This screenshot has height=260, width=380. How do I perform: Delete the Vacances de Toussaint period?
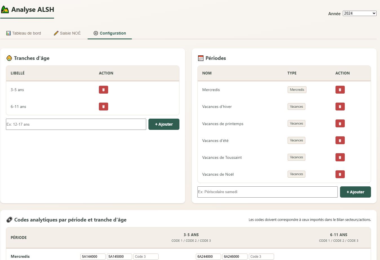(x=340, y=157)
